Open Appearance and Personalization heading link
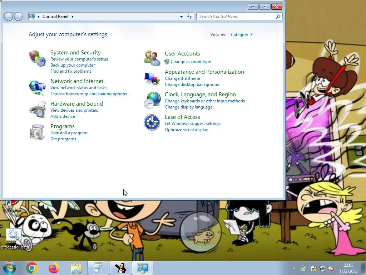This screenshot has width=366, height=275. coord(204,72)
